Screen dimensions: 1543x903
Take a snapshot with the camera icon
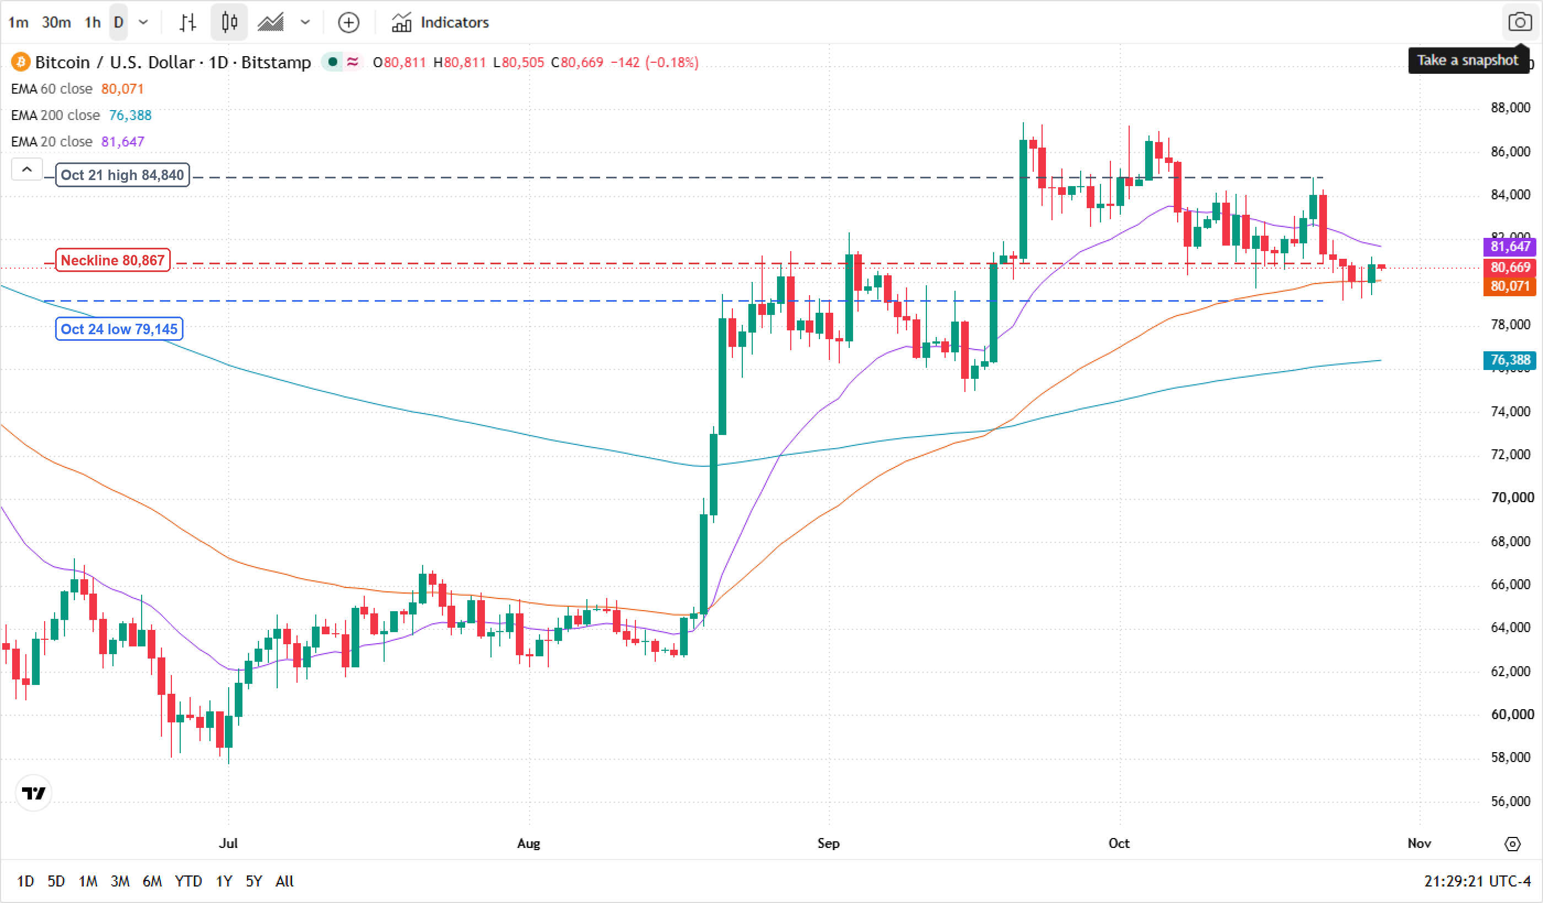pos(1520,23)
